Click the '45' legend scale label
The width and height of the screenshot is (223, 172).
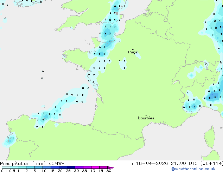(101, 171)
